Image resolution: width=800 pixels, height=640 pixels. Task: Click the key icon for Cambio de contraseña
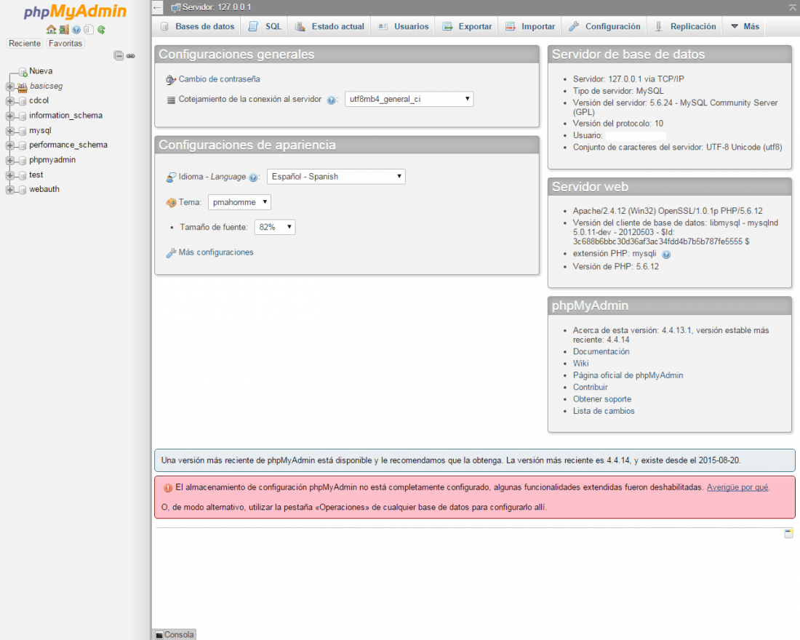point(171,79)
